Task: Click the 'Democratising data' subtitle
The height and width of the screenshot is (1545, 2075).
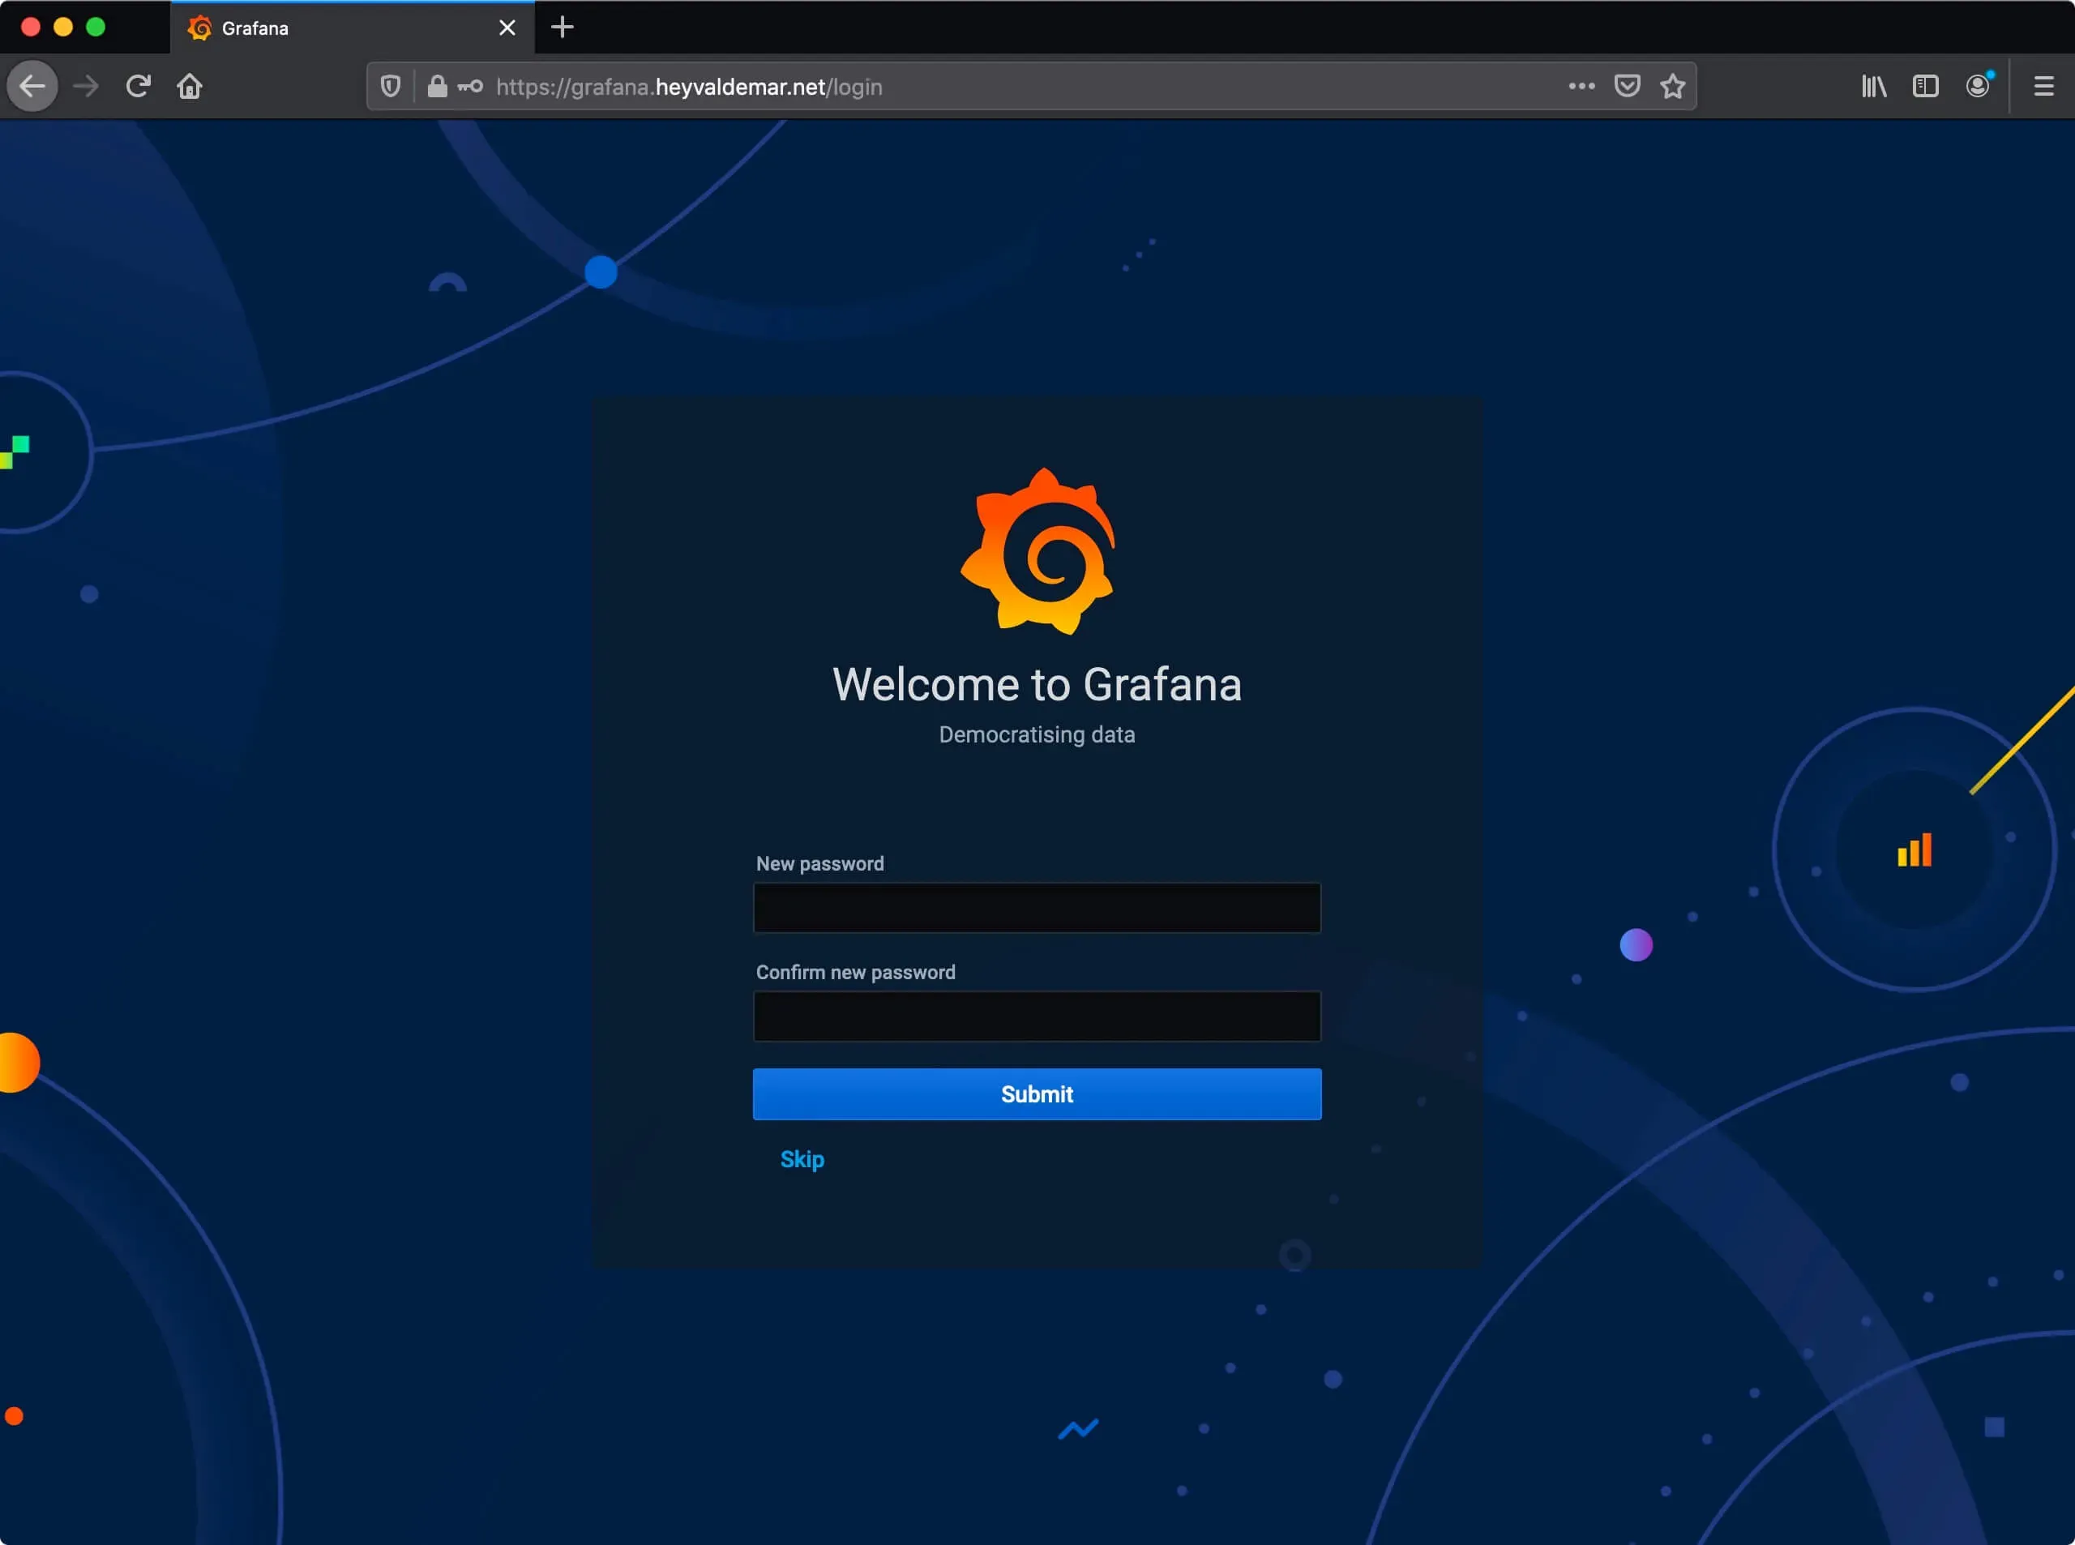Action: [x=1037, y=735]
